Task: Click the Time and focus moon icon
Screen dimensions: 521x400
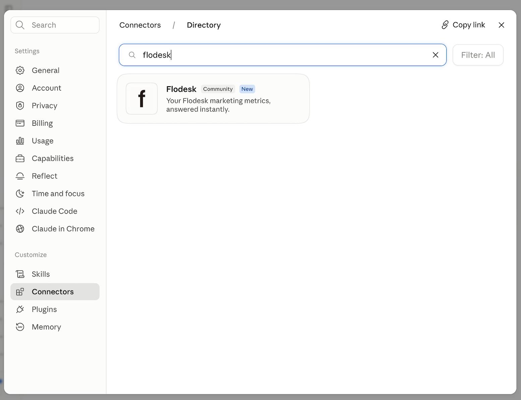Action: [20, 194]
